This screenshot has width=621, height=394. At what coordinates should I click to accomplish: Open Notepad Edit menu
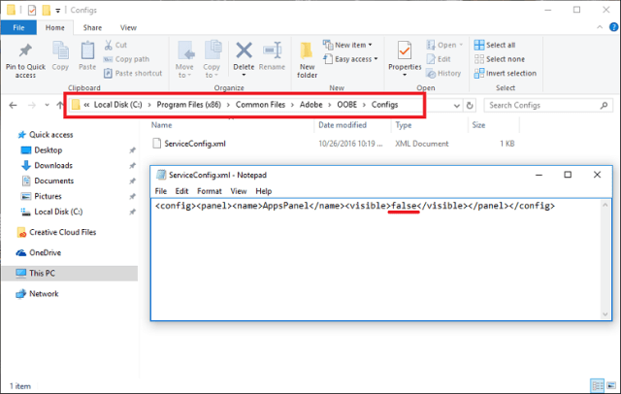181,191
